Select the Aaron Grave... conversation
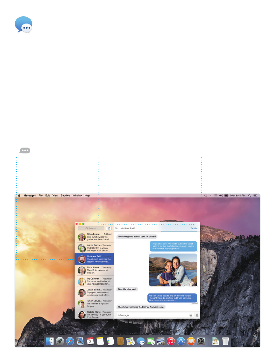The width and height of the screenshot is (275, 362). pos(94,248)
